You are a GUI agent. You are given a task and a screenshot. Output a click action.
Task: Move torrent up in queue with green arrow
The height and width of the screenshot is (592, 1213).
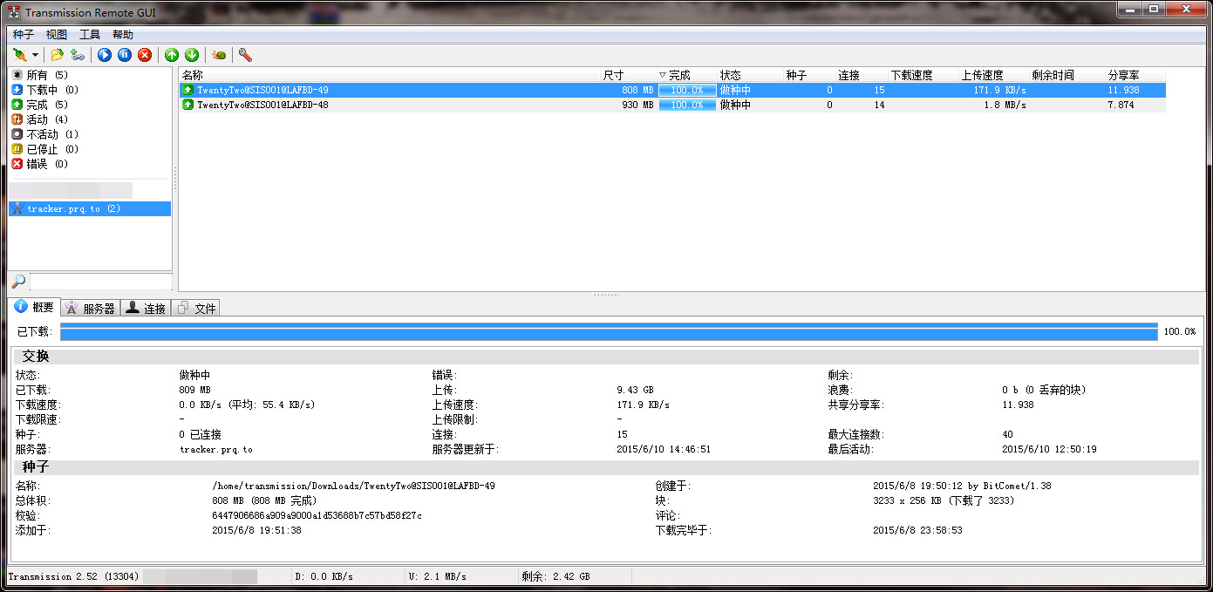pyautogui.click(x=172, y=55)
